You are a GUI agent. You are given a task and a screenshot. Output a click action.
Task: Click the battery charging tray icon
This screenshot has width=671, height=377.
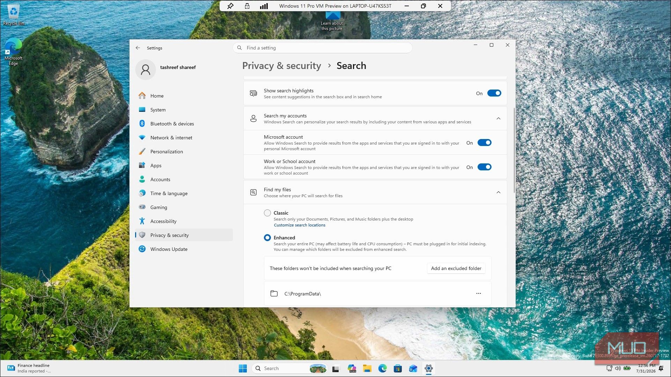click(627, 368)
